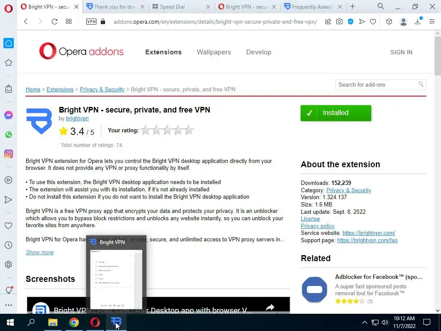Open sidebar personal news heart icon
The height and width of the screenshot is (331, 441).
click(9, 225)
